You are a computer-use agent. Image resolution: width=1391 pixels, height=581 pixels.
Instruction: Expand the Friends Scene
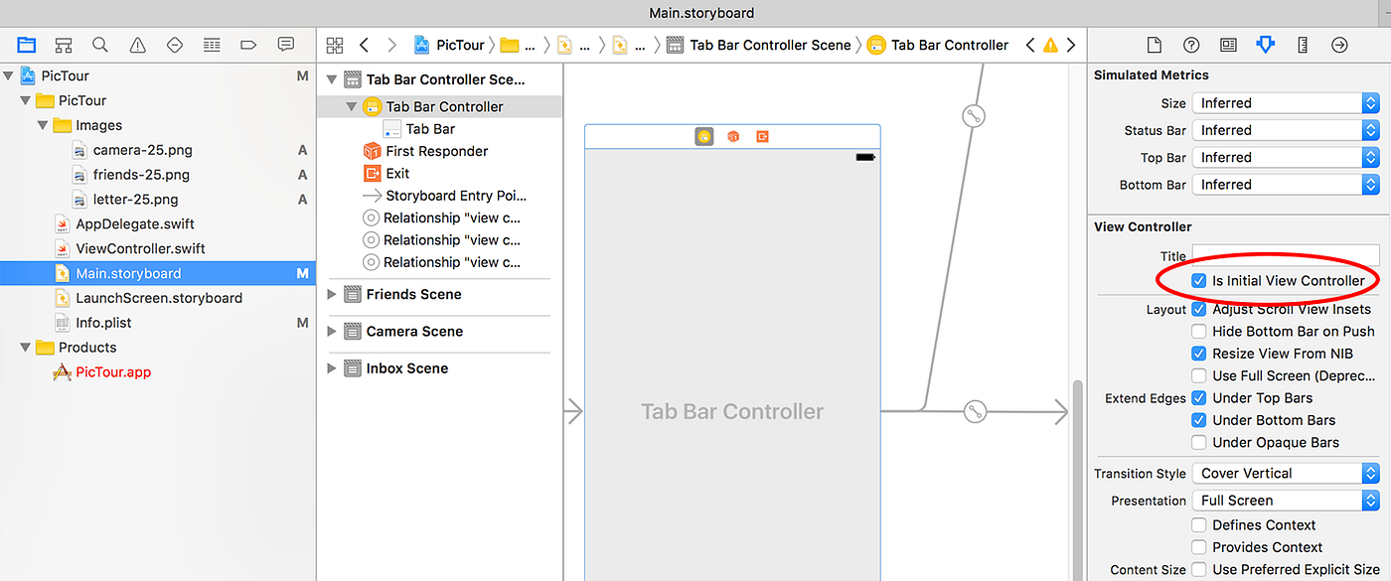pyautogui.click(x=332, y=294)
